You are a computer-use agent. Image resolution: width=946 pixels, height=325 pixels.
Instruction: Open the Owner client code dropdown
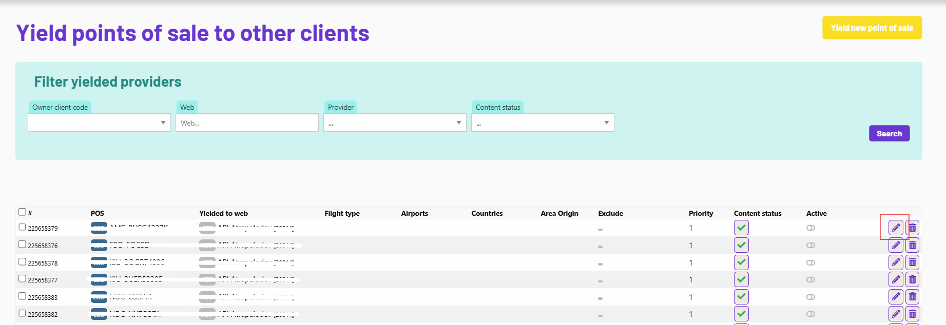click(99, 123)
